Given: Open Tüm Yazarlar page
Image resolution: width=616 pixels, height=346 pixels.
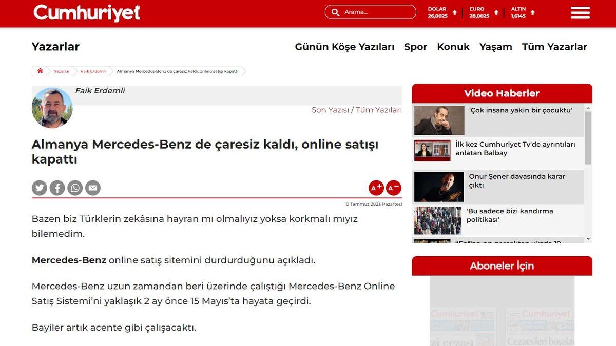Looking at the screenshot, I should tap(554, 46).
